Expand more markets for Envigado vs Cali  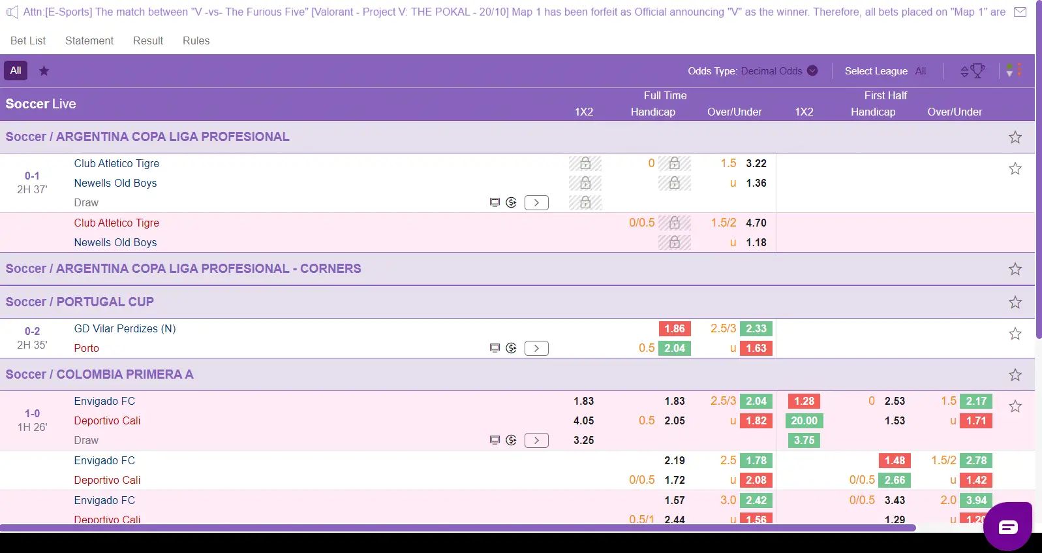click(x=536, y=440)
